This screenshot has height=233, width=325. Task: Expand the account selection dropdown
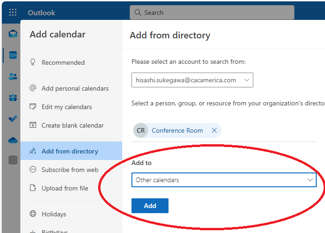tap(247, 80)
